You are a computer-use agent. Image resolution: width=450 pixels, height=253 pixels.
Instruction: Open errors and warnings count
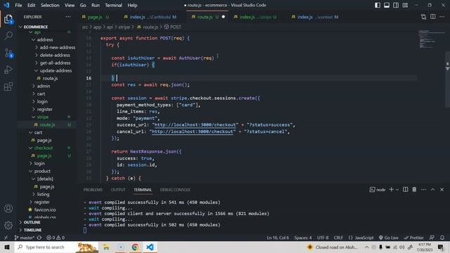tap(56, 238)
